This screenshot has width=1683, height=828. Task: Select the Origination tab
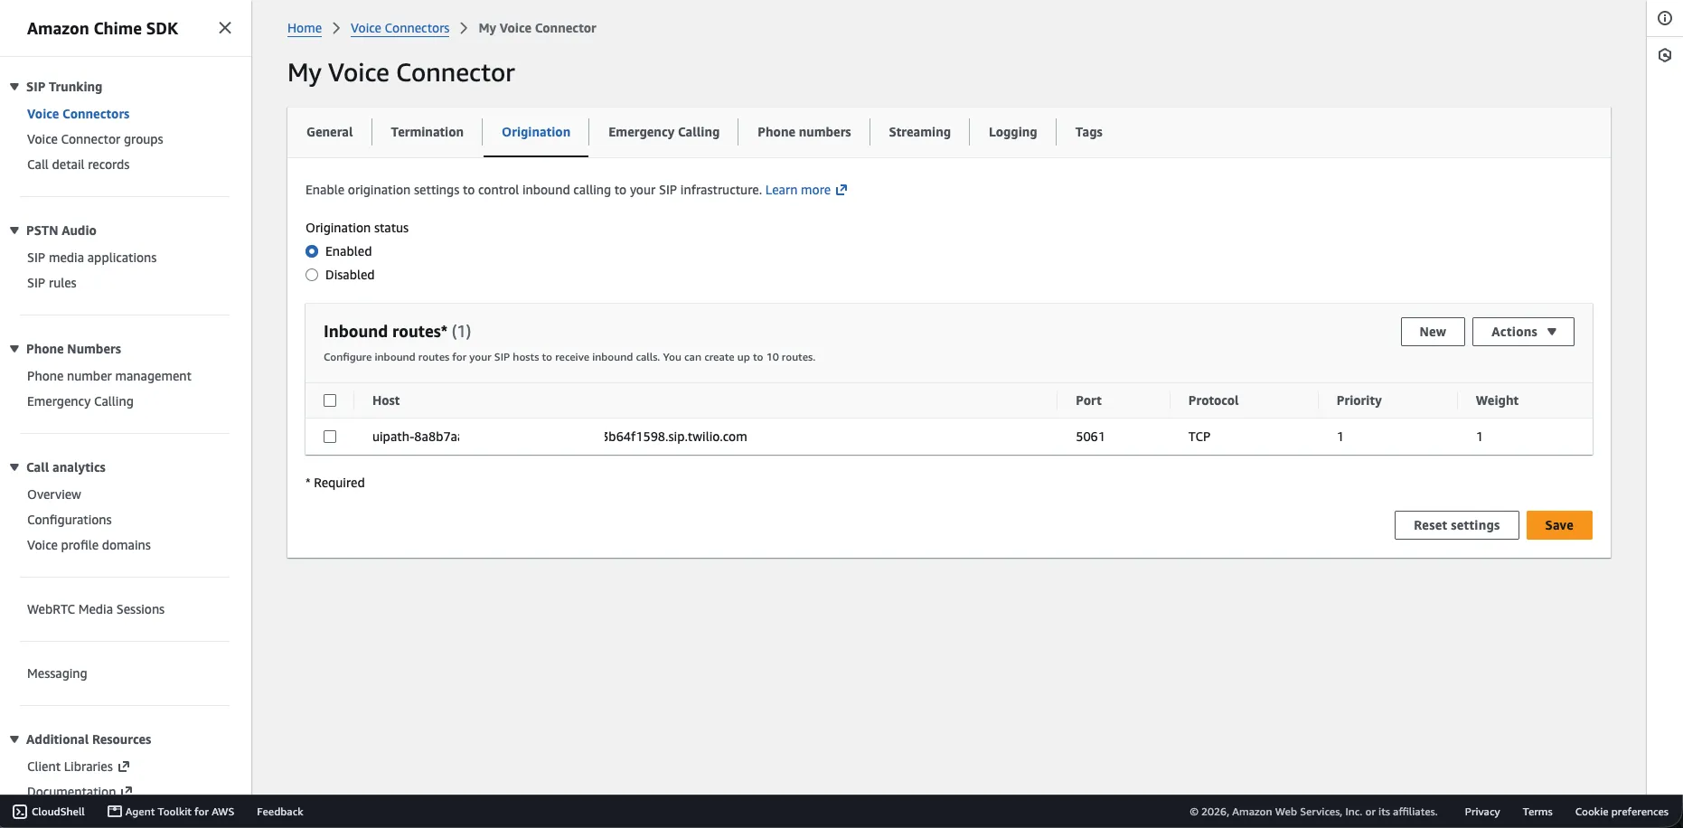tap(536, 132)
